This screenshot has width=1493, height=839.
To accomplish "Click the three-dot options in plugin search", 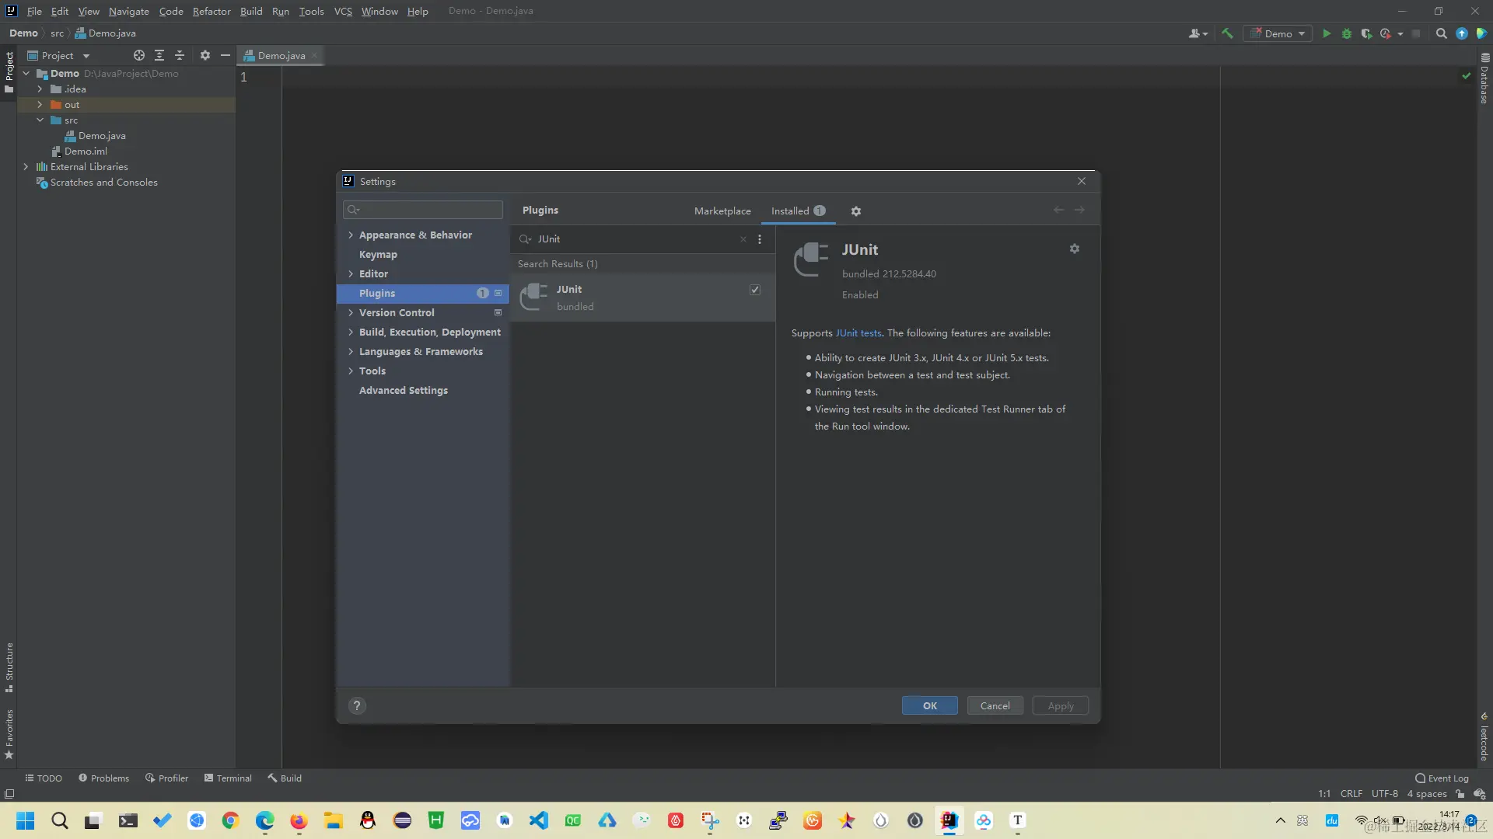I will (x=760, y=239).
